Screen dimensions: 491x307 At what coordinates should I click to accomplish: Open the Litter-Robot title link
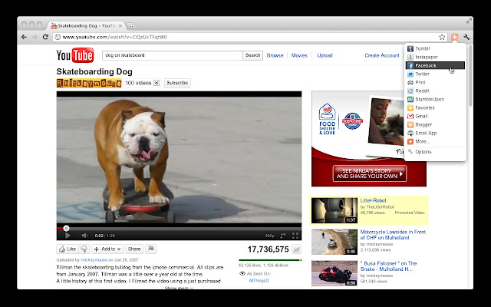coord(373,200)
